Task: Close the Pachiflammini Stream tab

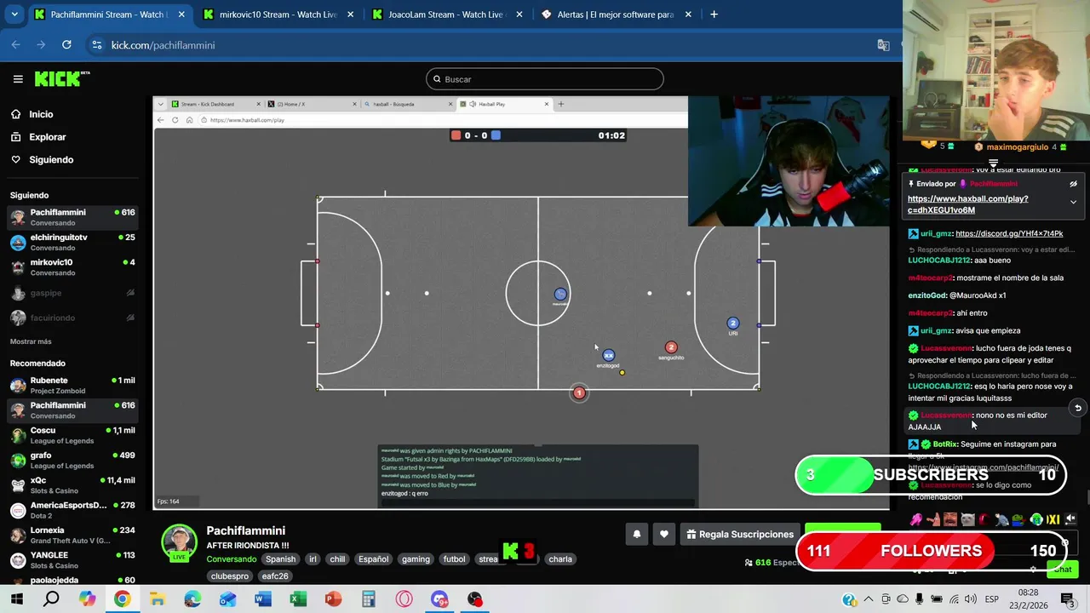Action: click(x=181, y=14)
